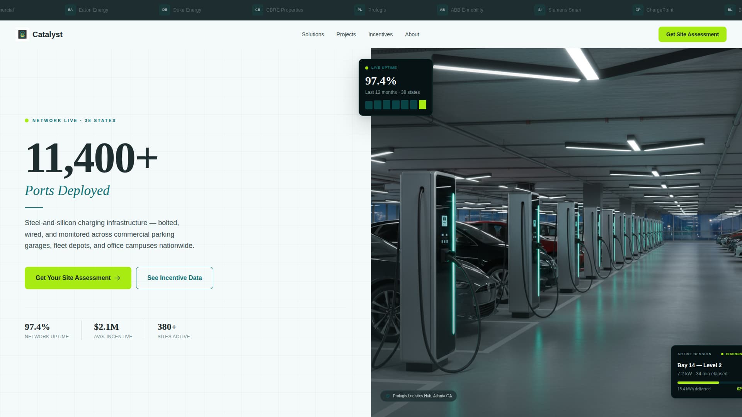Click the AB badge for ABB E-mobility
742x417 pixels.
pos(442,10)
